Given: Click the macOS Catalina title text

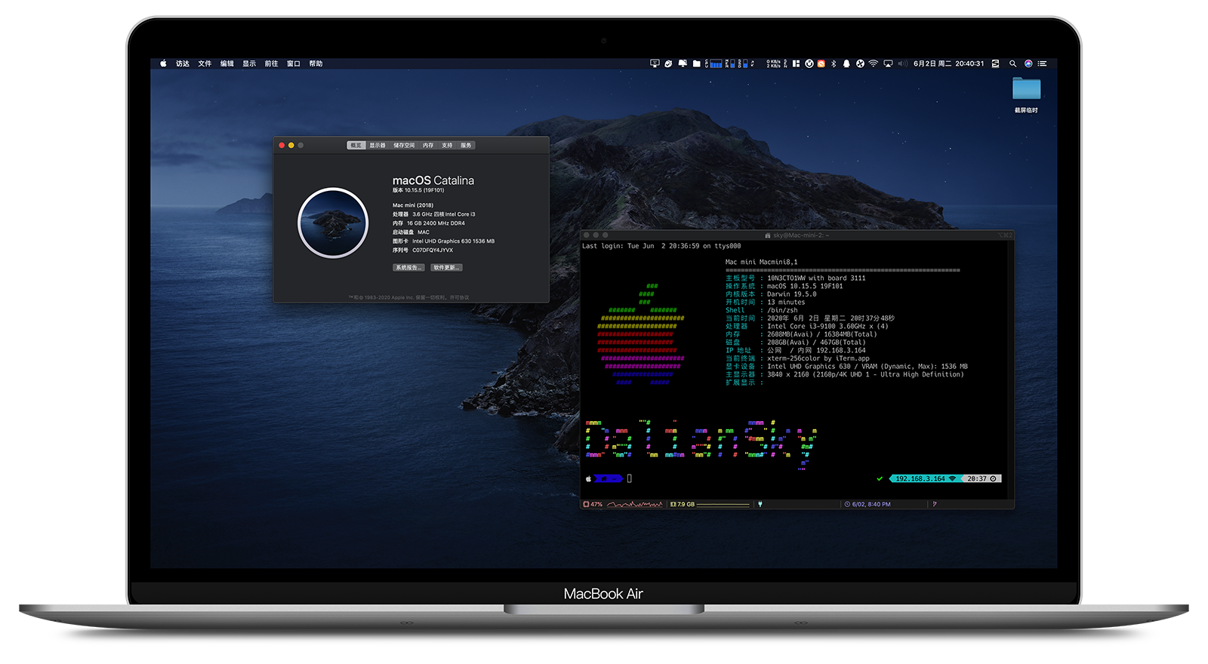Looking at the screenshot, I should tap(433, 180).
